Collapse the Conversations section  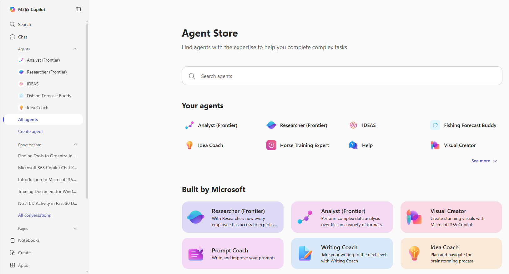(x=75, y=145)
